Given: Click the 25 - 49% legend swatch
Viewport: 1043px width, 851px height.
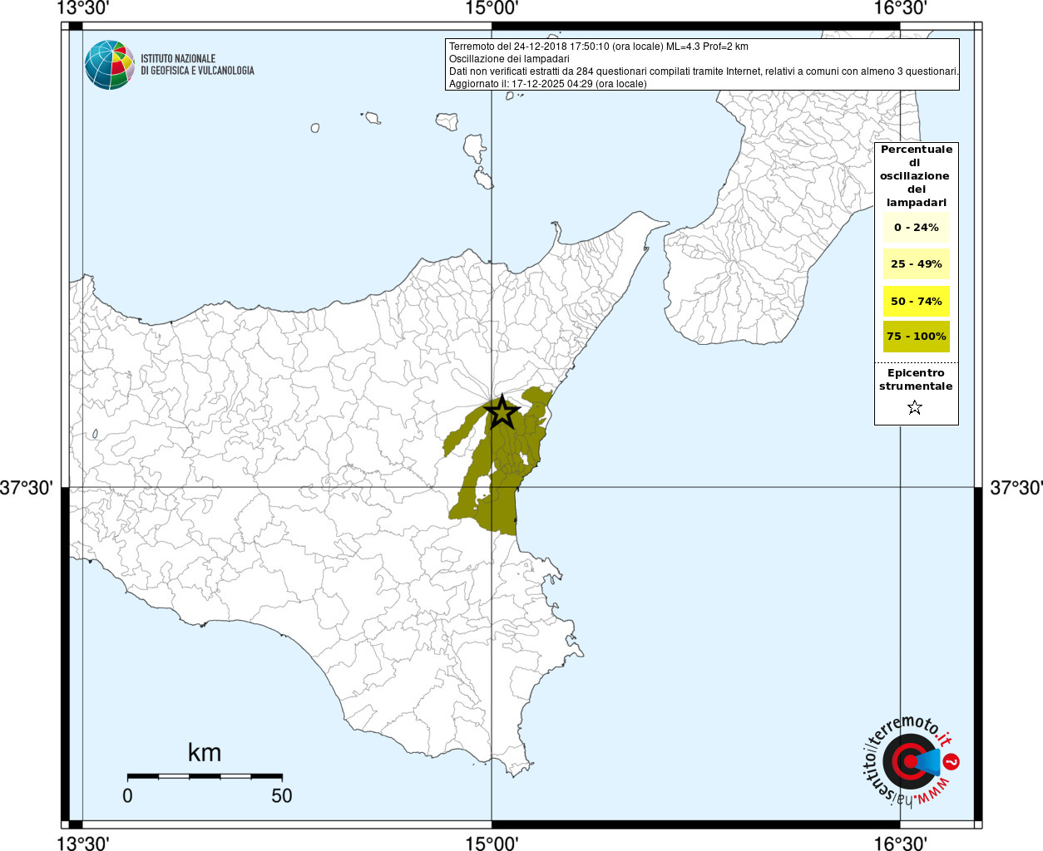Looking at the screenshot, I should click(917, 264).
